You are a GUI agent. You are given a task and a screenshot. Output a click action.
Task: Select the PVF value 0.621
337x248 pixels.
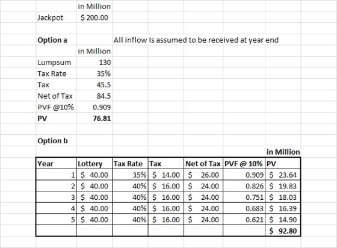click(x=244, y=220)
